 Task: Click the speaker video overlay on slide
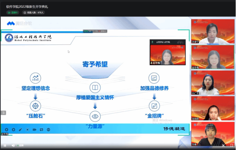coord(167,52)
